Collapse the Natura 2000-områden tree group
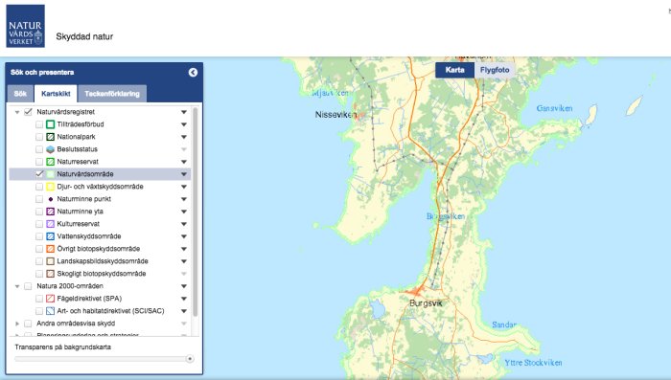Screen dimensions: 671x380 [17, 286]
